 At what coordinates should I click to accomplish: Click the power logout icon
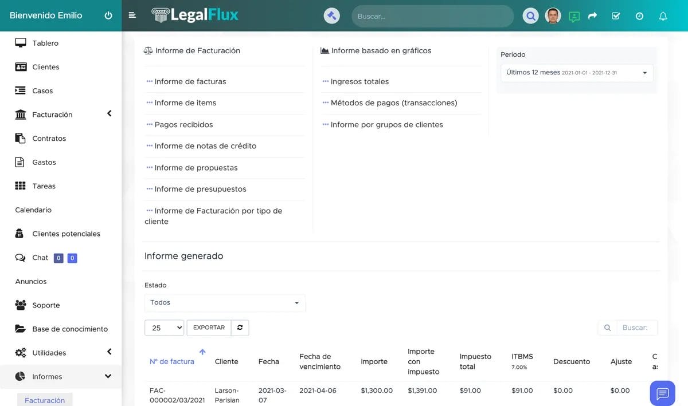click(108, 15)
